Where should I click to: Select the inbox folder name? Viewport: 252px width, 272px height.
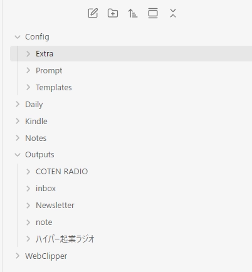coord(46,189)
